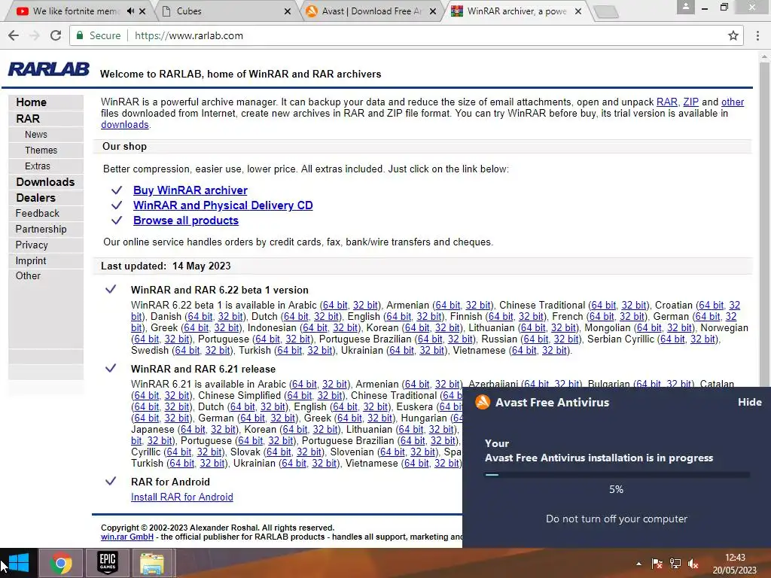The width and height of the screenshot is (771, 578).
Task: Open Browse all products link
Action: coord(186,221)
